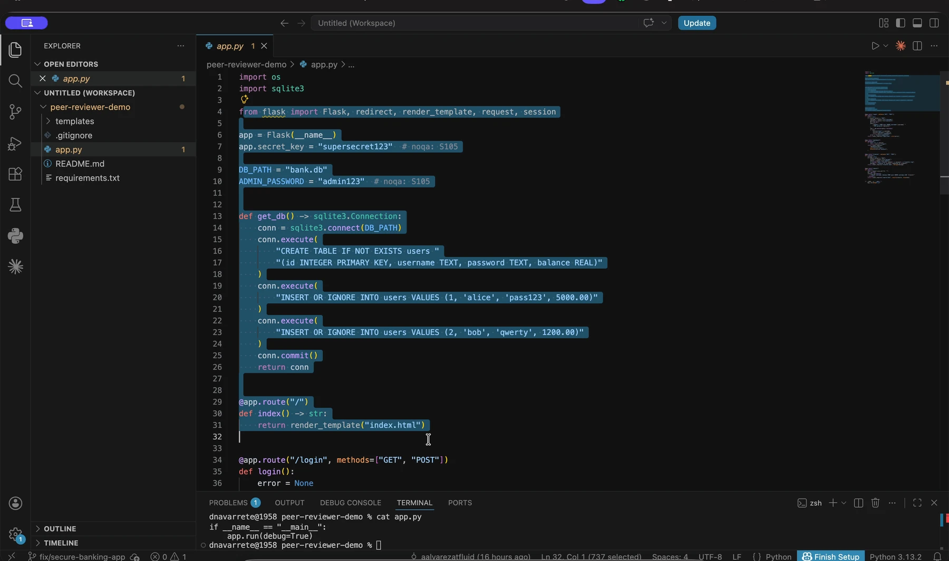Click the code minimap overview
The image size is (949, 561).
[902, 126]
